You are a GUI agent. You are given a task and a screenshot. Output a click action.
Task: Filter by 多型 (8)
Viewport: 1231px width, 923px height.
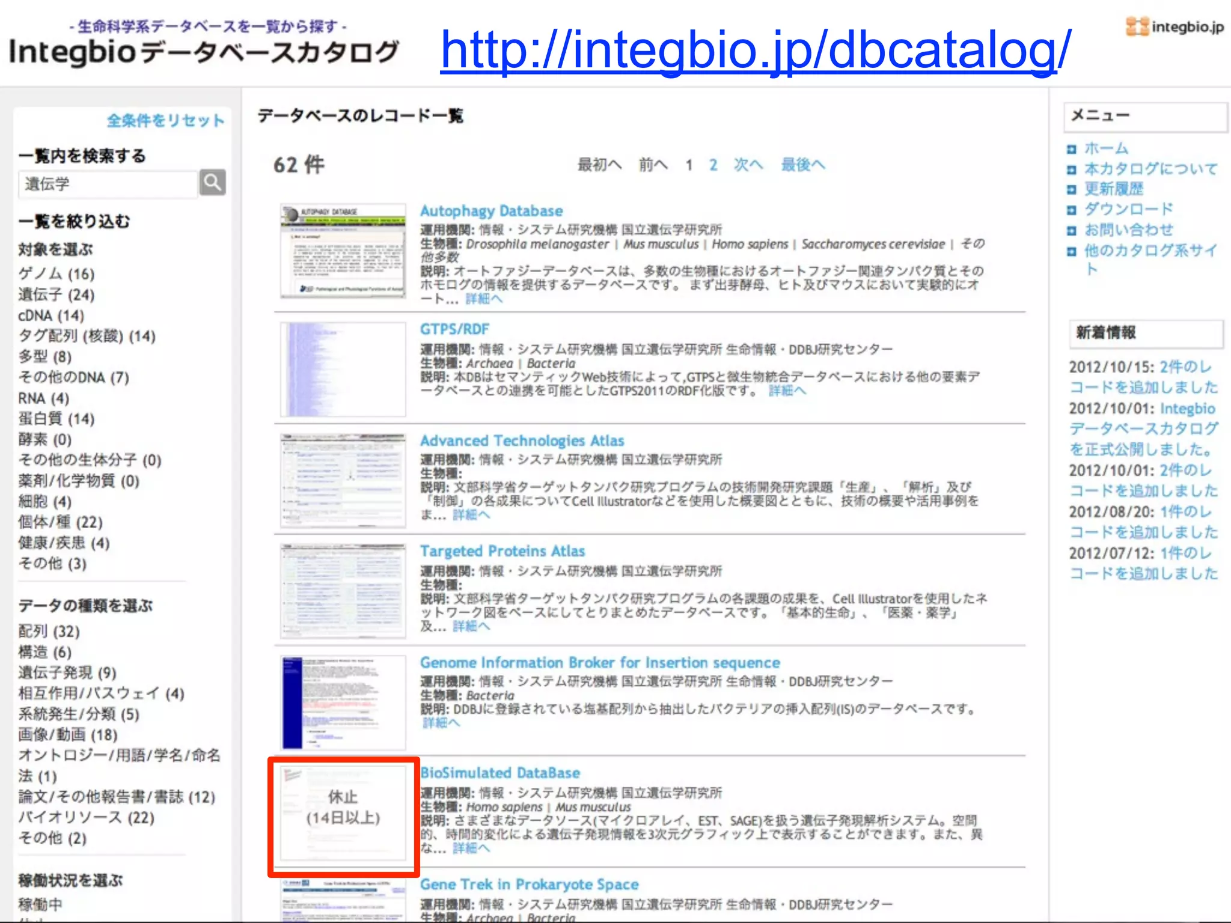[45, 357]
